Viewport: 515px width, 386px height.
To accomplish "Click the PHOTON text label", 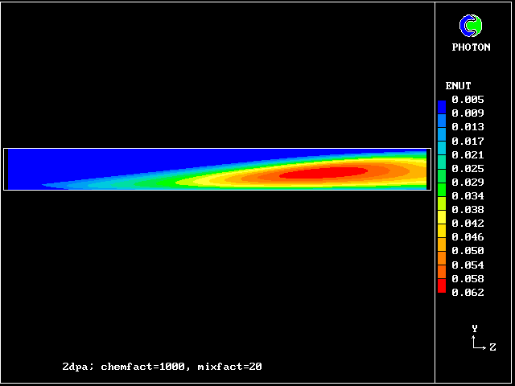I will (x=471, y=47).
